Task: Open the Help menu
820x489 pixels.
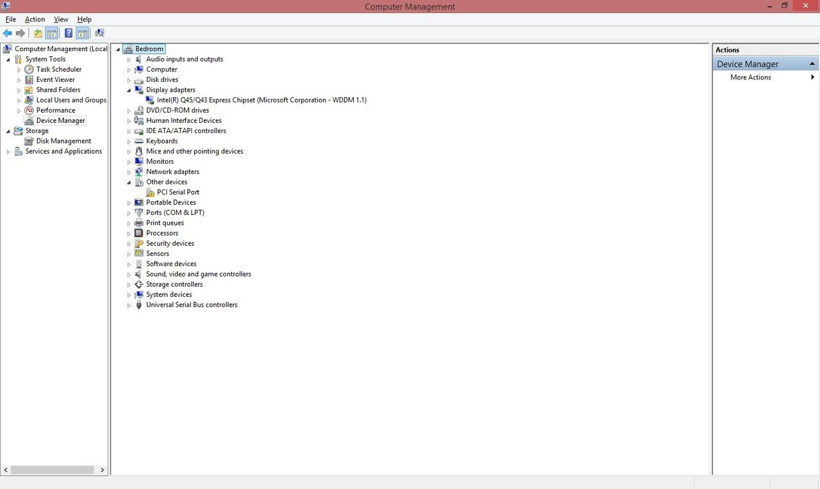Action: pos(85,19)
